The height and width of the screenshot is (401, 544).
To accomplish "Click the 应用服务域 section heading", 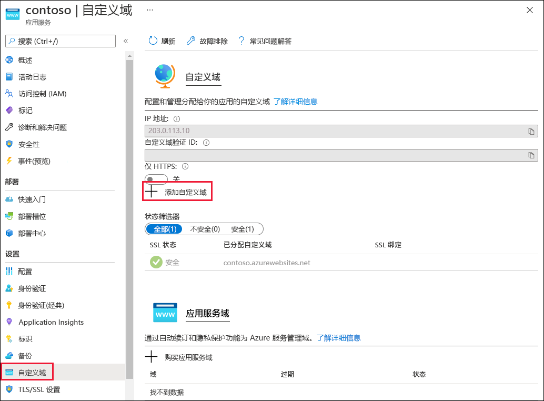I will click(x=207, y=313).
